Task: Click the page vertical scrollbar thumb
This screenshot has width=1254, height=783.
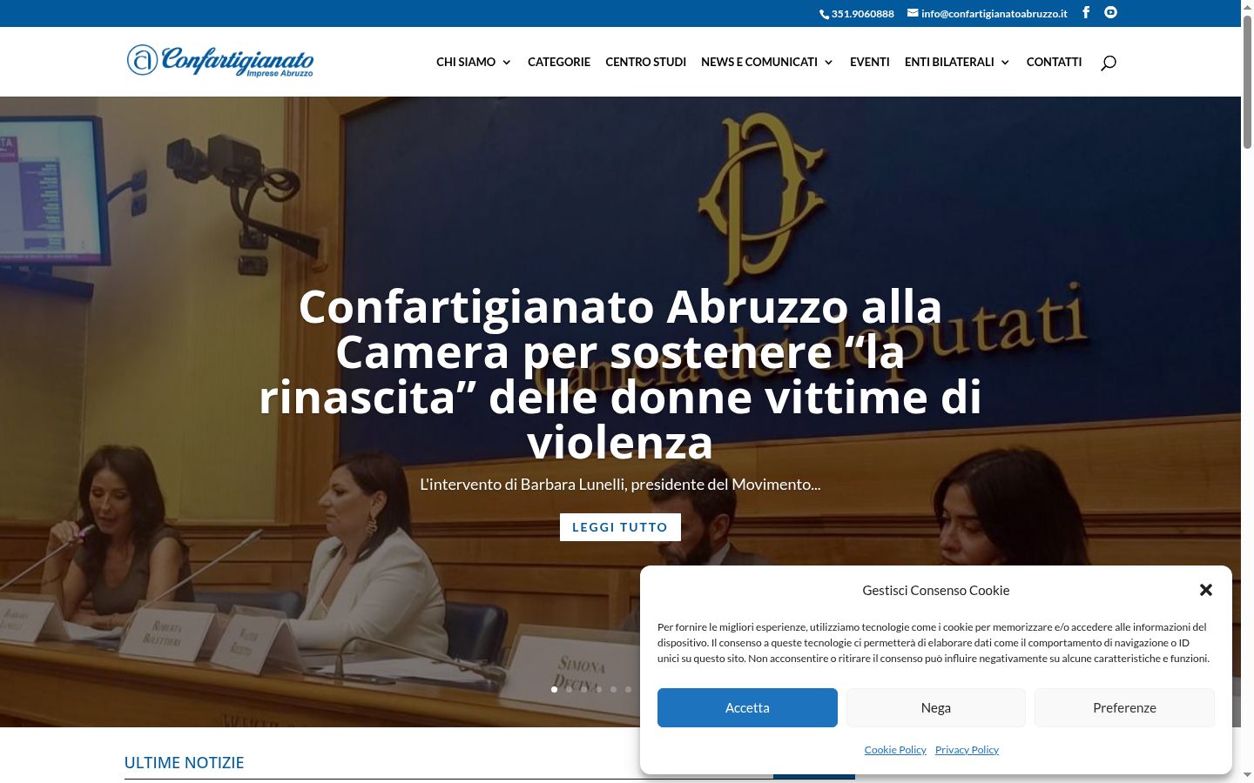Action: pyautogui.click(x=1247, y=83)
